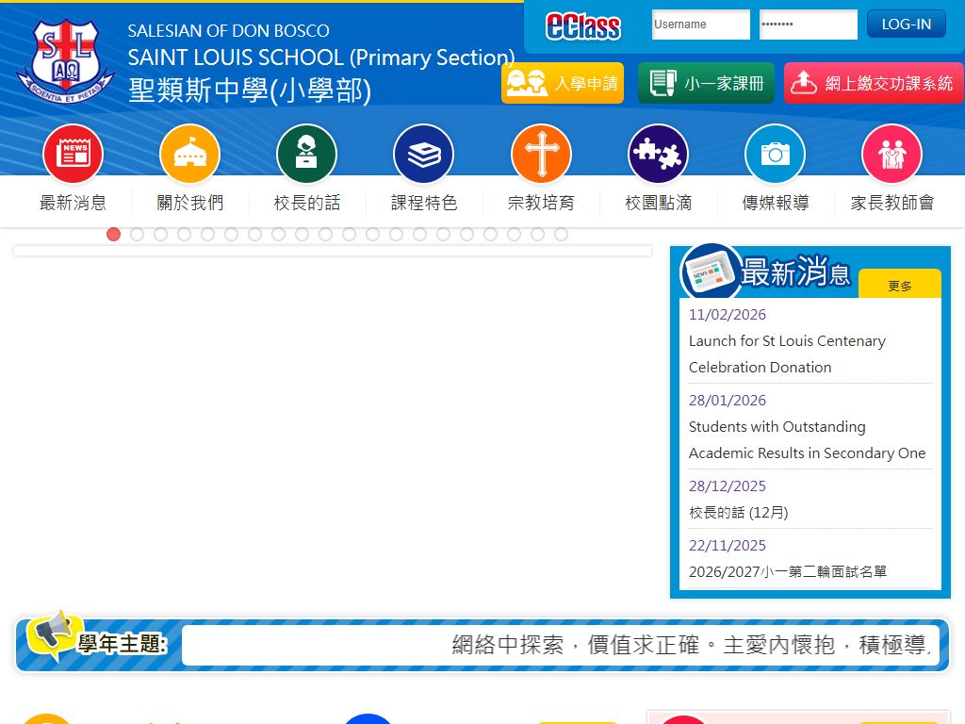The image size is (965, 724).
Task: Click the date 28/01/2026
Action: coord(728,400)
